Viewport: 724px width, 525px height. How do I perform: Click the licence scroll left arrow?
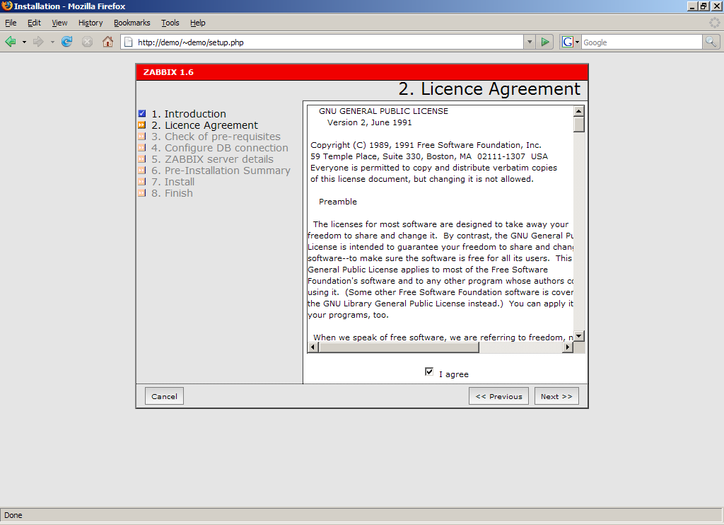[313, 347]
